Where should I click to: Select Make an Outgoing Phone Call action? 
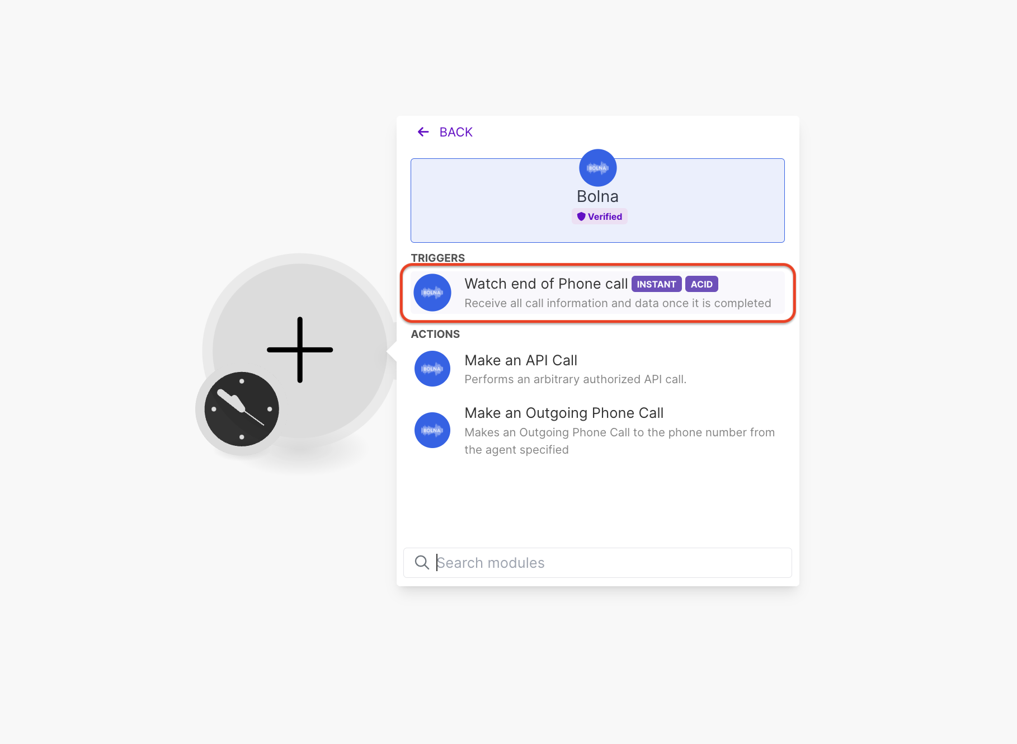[x=597, y=431]
